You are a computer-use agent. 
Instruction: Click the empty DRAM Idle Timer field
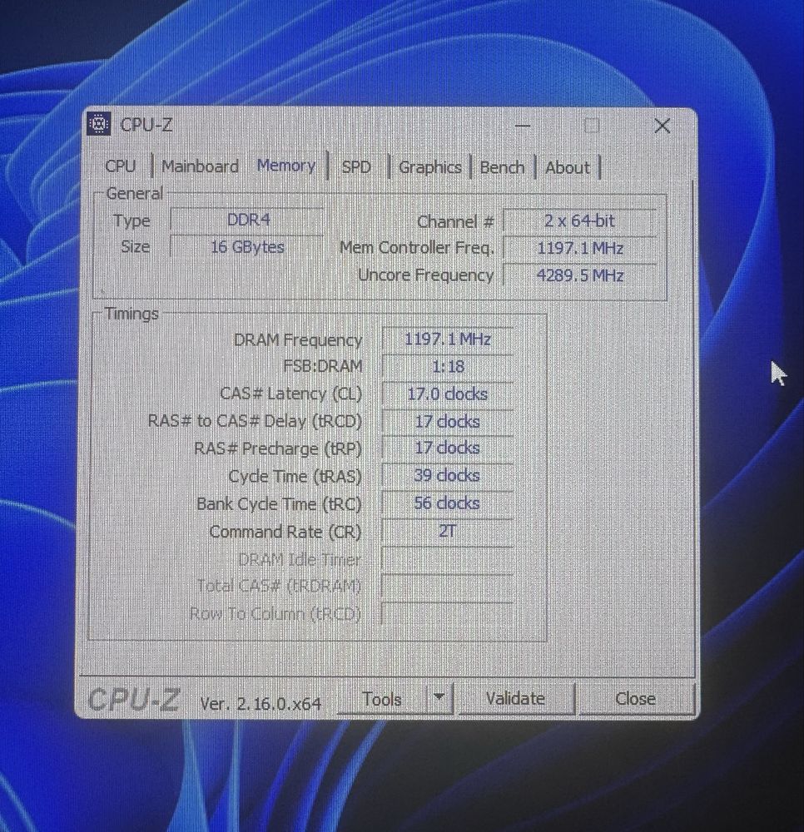(448, 559)
